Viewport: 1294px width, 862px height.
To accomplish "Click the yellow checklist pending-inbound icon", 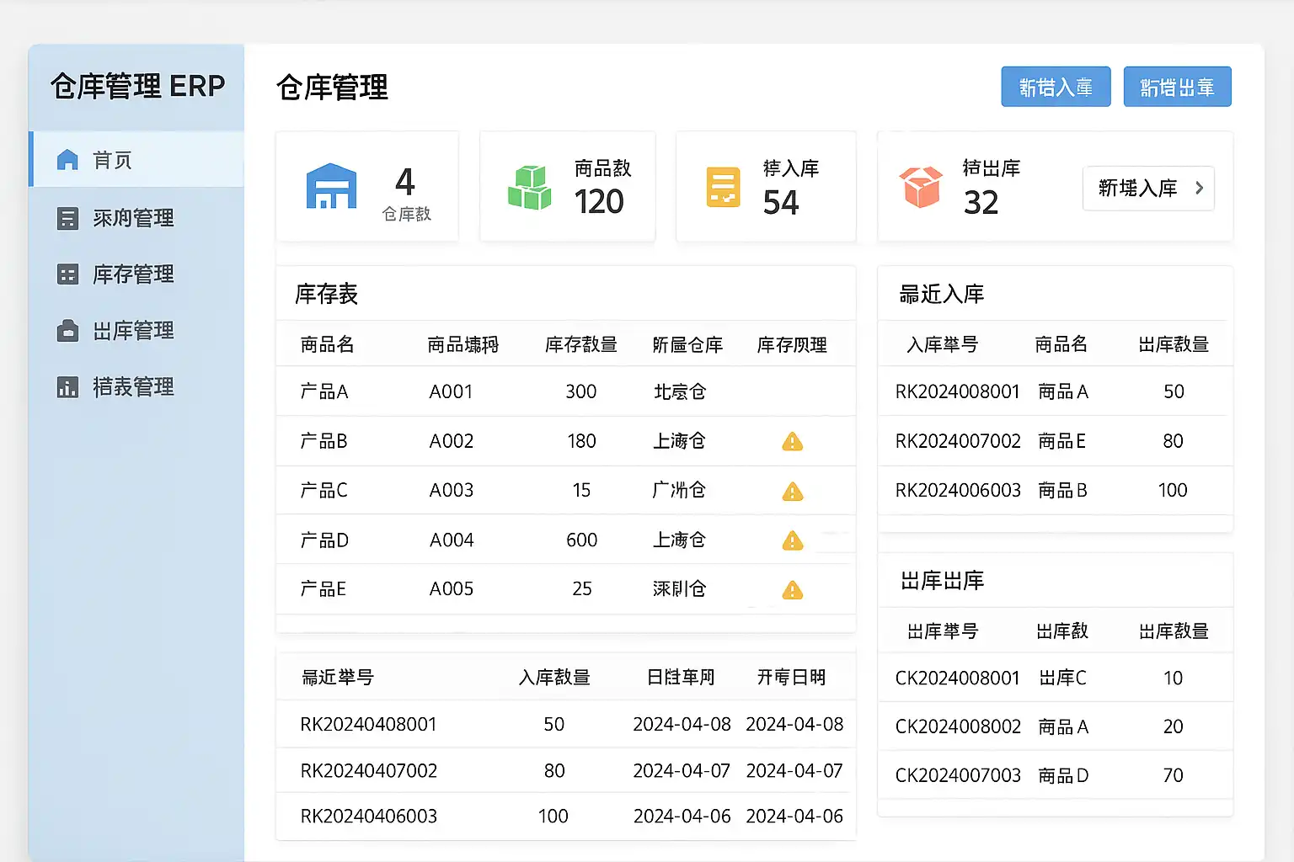I will (x=723, y=187).
